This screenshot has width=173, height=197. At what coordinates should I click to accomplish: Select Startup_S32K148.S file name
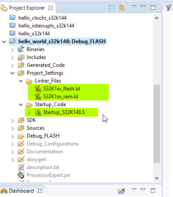click(x=64, y=112)
